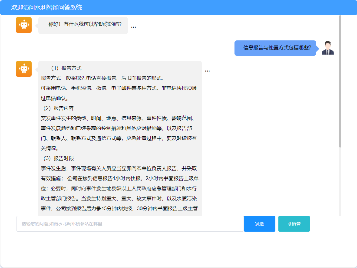Click the scrollbar track below the thumb
The width and height of the screenshot is (357, 268).
pyautogui.click(x=340, y=180)
